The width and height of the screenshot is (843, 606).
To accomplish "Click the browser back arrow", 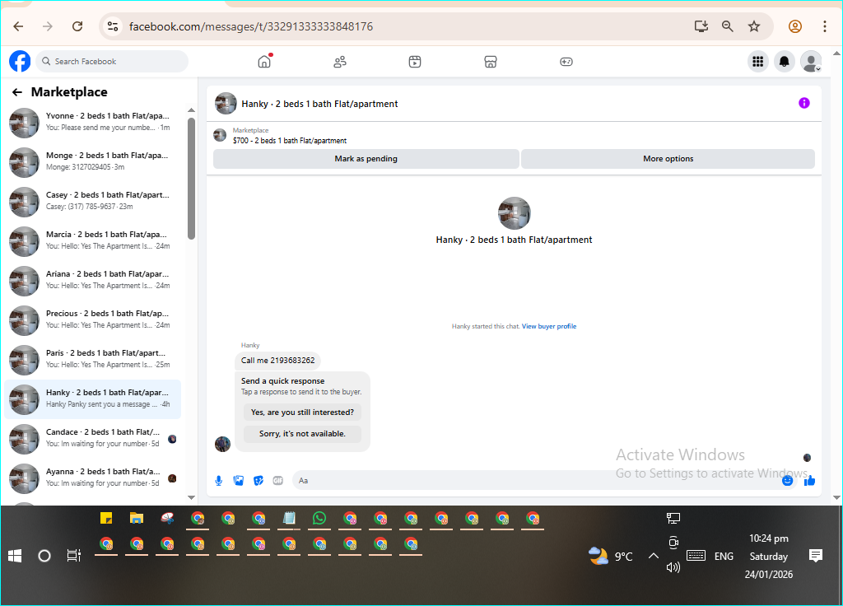I will [18, 26].
